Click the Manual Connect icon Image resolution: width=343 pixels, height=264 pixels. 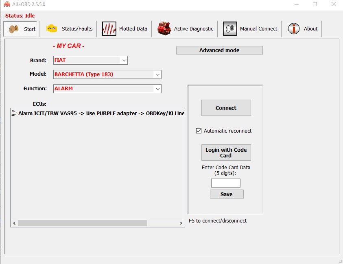click(230, 29)
